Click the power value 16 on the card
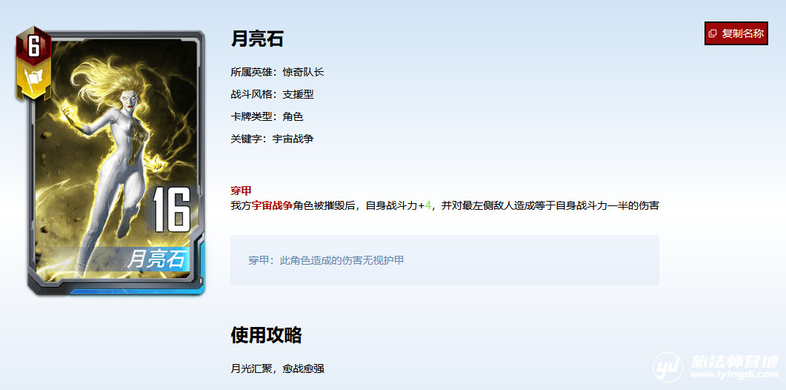This screenshot has height=390, width=786. coord(171,210)
